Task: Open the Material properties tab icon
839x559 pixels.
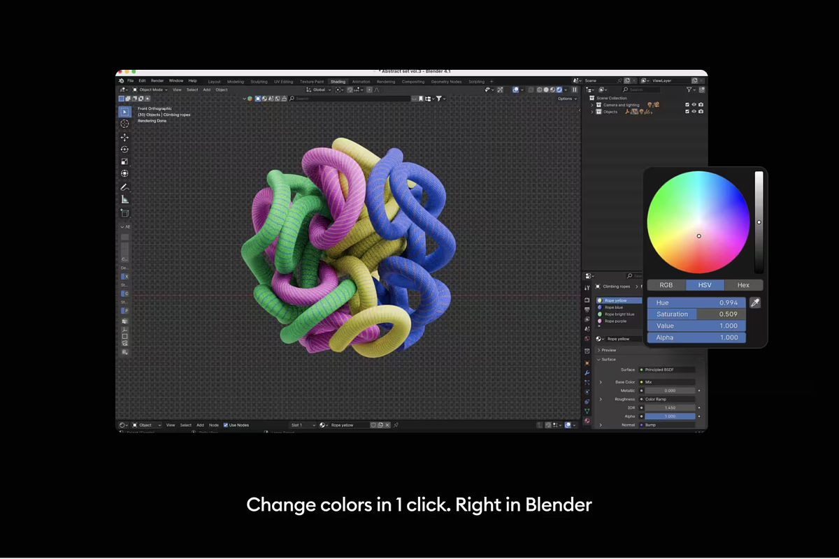Action: click(x=587, y=421)
